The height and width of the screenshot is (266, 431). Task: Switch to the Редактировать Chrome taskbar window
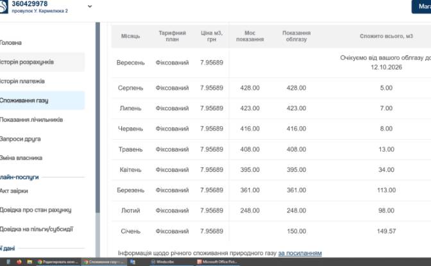click(58, 262)
